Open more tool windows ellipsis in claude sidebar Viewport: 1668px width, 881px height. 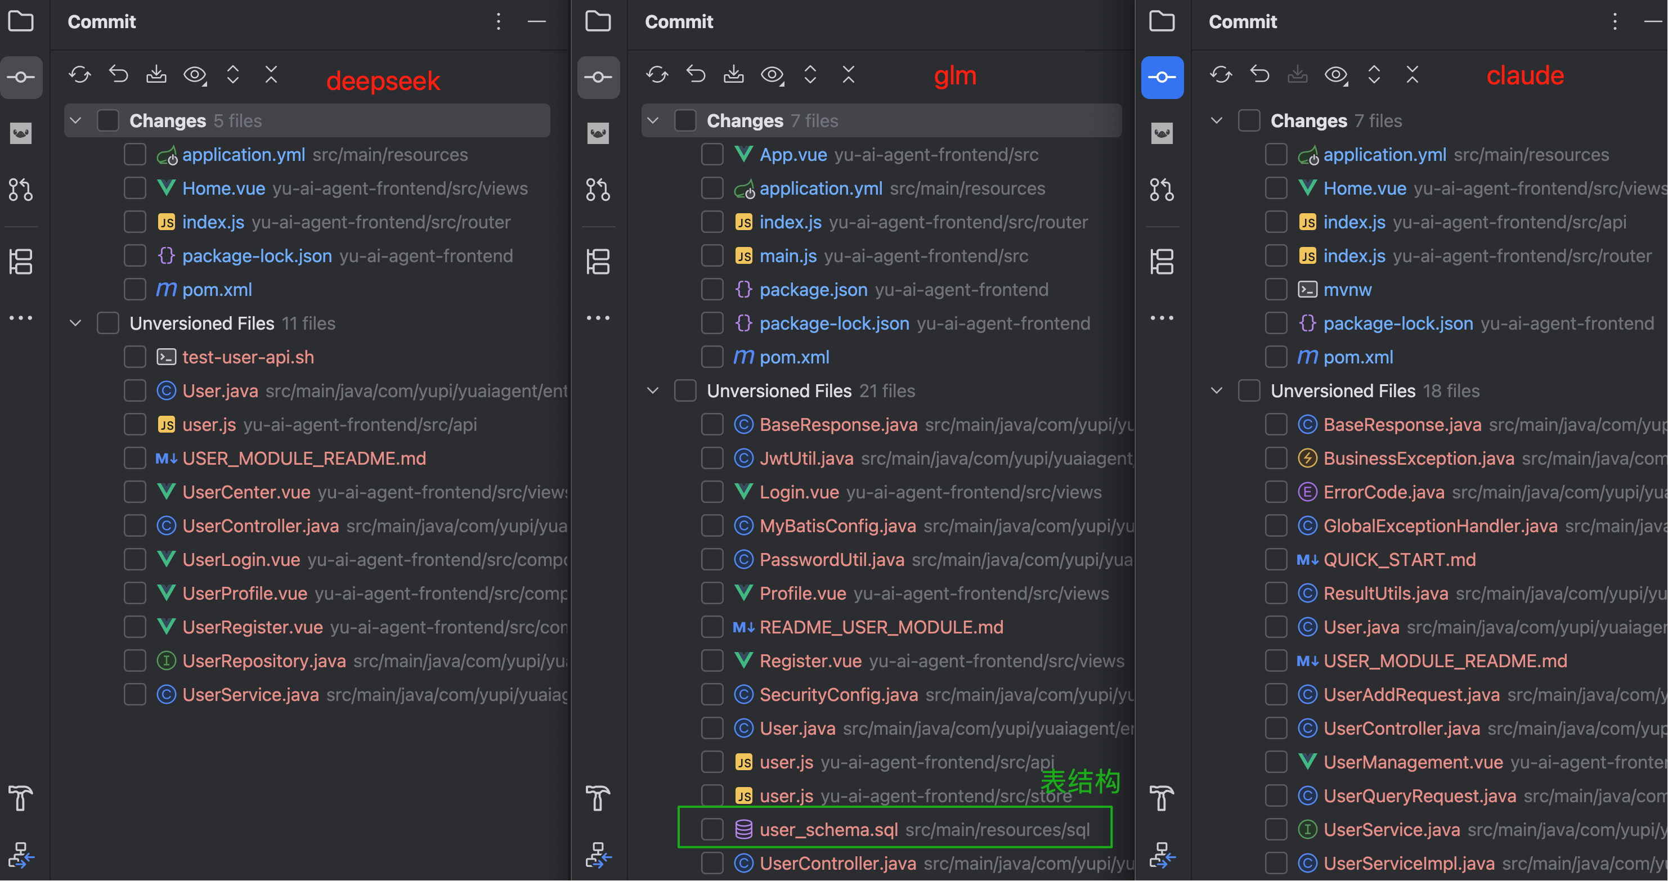[x=1162, y=318]
